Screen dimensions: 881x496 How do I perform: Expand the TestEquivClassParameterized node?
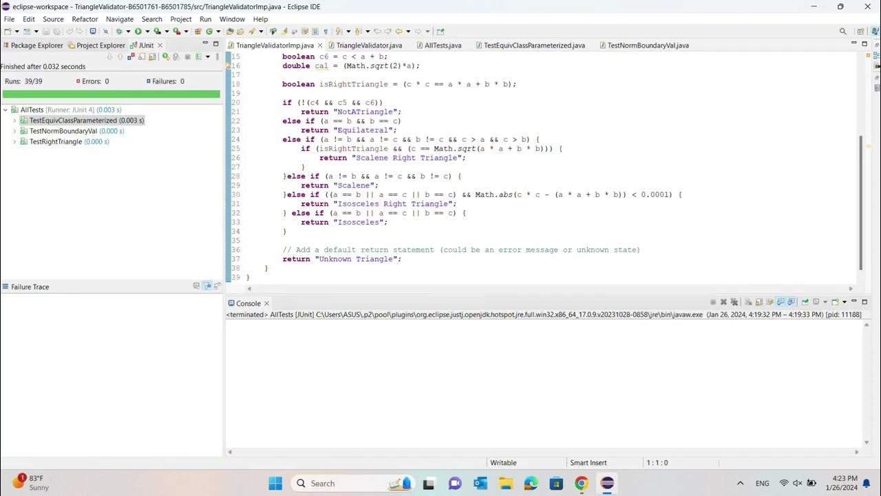pyautogui.click(x=14, y=121)
